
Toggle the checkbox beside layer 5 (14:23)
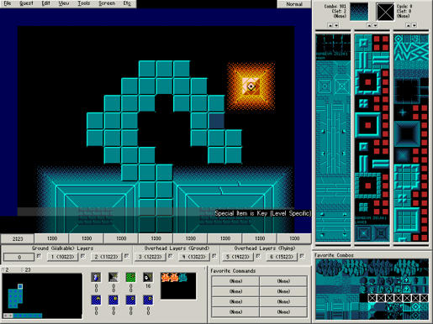(x=258, y=256)
